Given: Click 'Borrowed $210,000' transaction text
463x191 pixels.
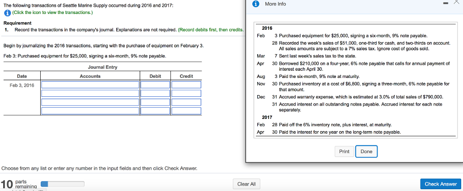Looking at the screenshot, I should (x=364, y=67).
